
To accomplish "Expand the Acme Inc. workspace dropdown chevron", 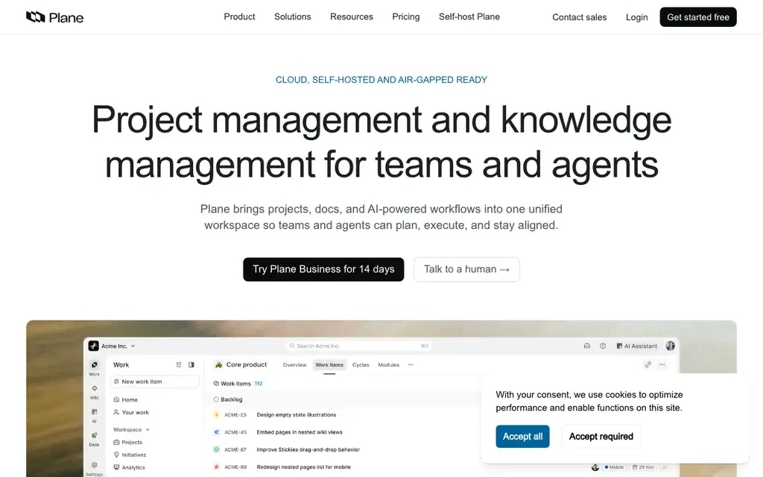I will click(133, 346).
